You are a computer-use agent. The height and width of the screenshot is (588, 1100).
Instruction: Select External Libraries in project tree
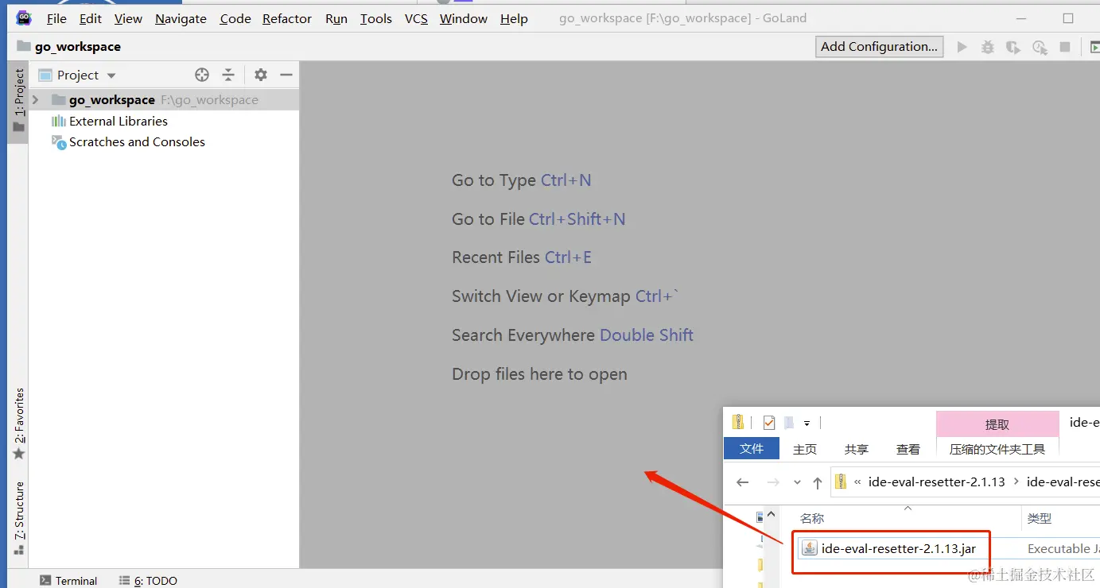[x=119, y=121]
